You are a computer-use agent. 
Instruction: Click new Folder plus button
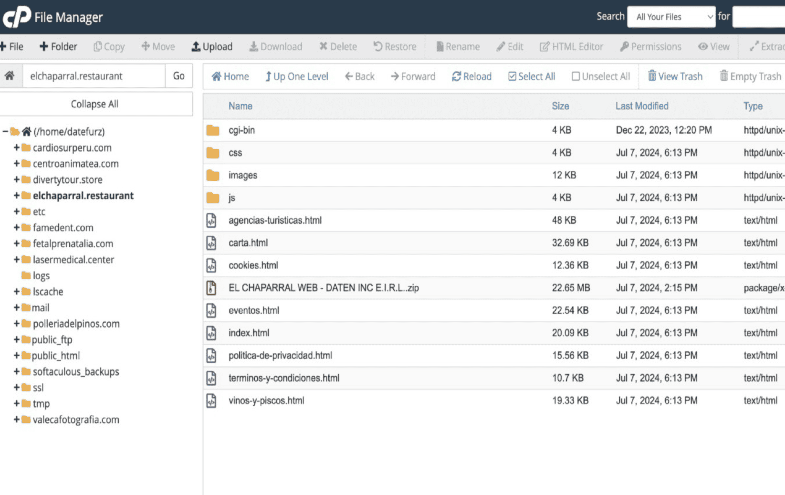click(44, 46)
